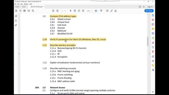
Task: Click text Global unicast
Action: point(64,19)
